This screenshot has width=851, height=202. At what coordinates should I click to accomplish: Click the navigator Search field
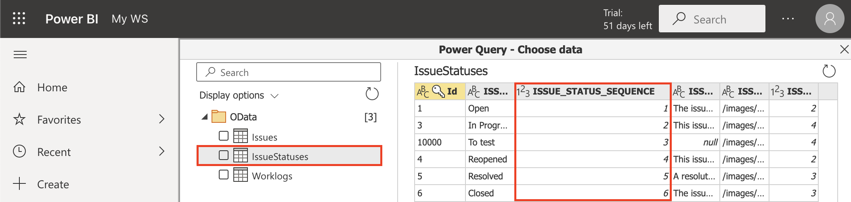click(x=289, y=72)
